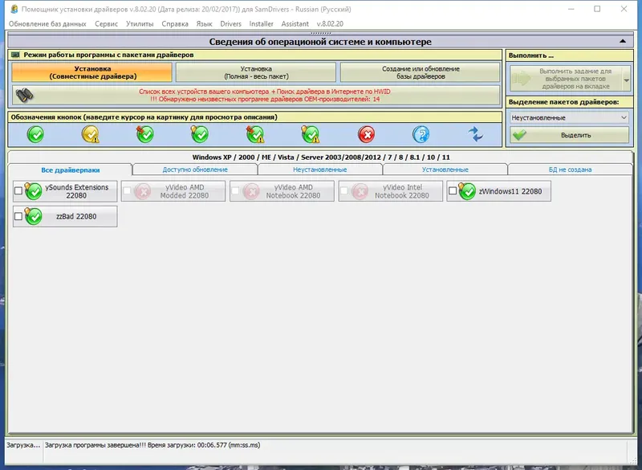The width and height of the screenshot is (642, 470).
Task: Click the yellow checkmark with warning legend icon
Action: 91,134
